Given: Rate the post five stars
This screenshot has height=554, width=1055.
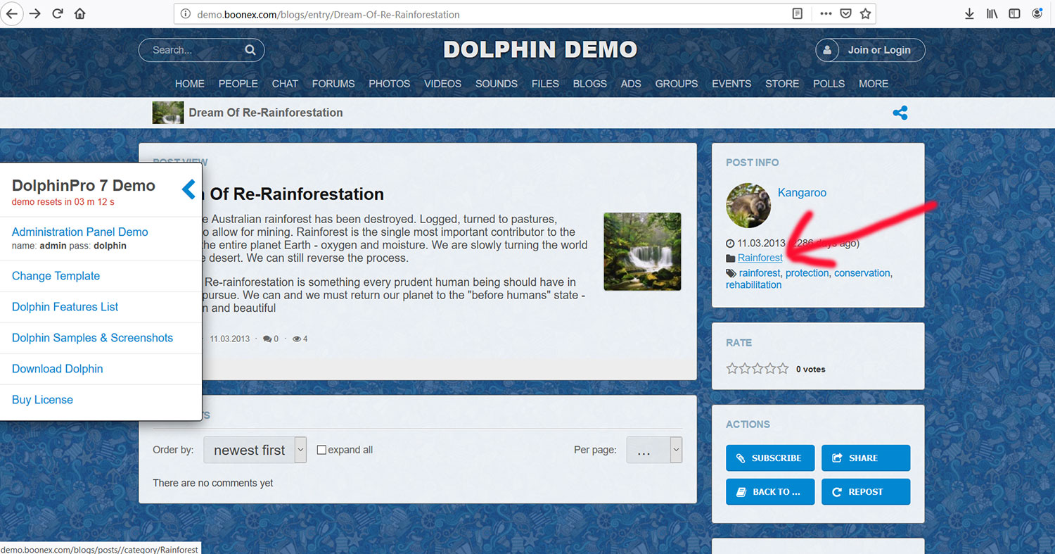Looking at the screenshot, I should click(x=784, y=368).
